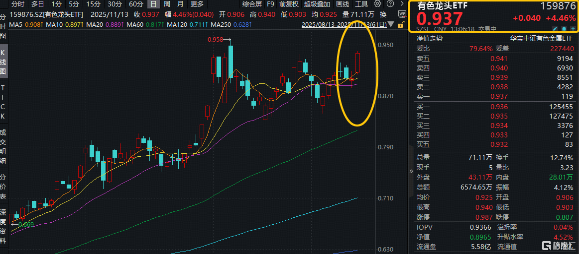Image resolution: width=579 pixels, height=254 pixels.
Task: Select the 日 daily period tab
Action: tap(153, 4)
